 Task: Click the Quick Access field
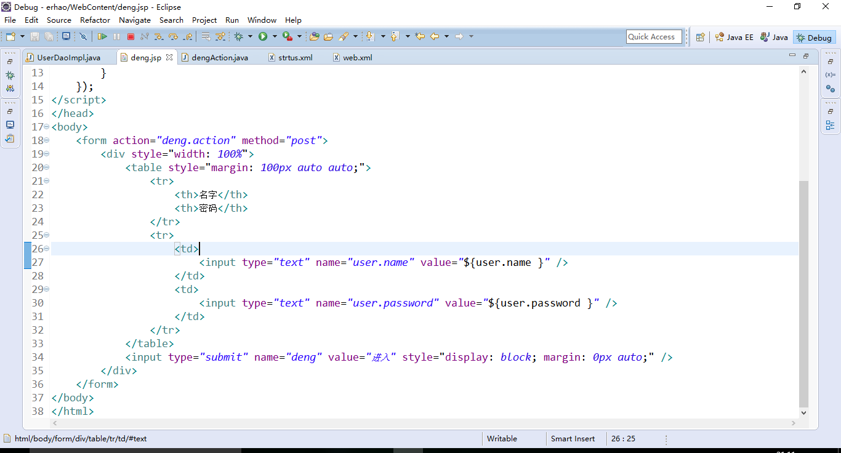[654, 37]
